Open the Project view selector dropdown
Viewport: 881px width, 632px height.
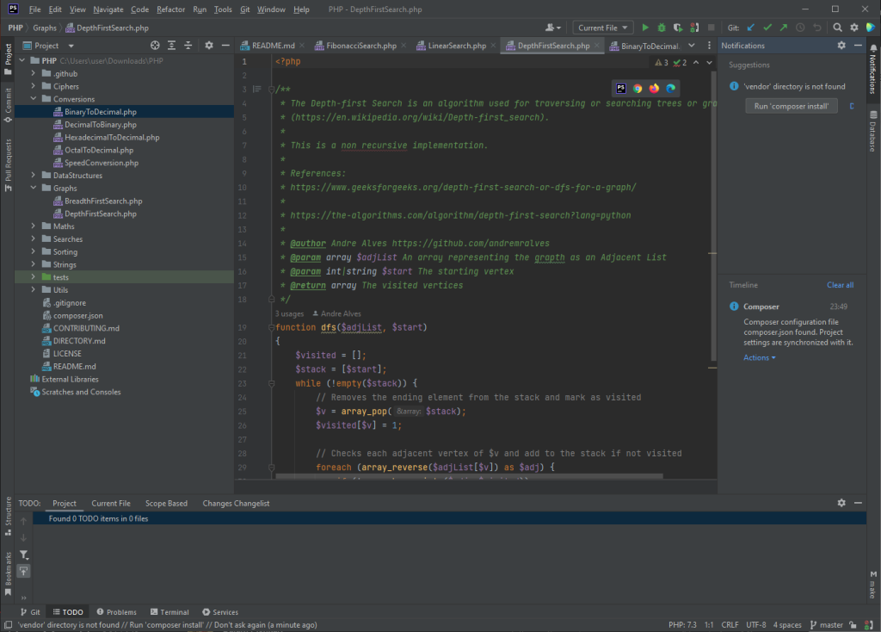coord(48,46)
